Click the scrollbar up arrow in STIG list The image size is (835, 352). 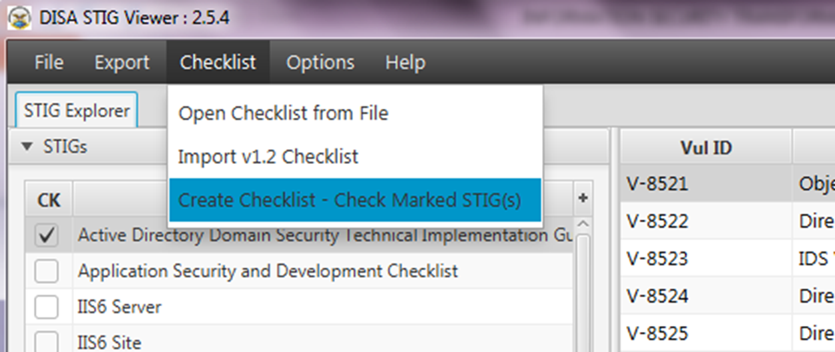[582, 223]
